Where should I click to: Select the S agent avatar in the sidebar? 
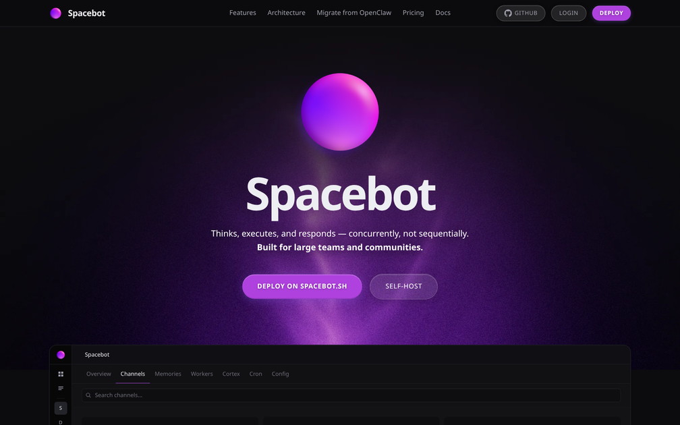(x=61, y=408)
